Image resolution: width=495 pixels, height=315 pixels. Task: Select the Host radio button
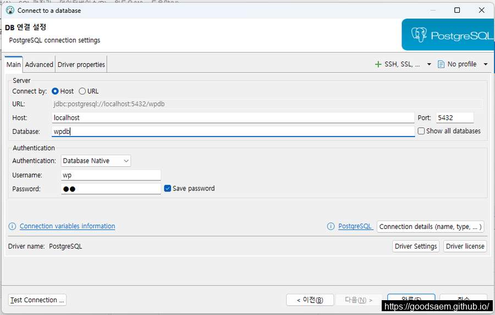pos(55,91)
